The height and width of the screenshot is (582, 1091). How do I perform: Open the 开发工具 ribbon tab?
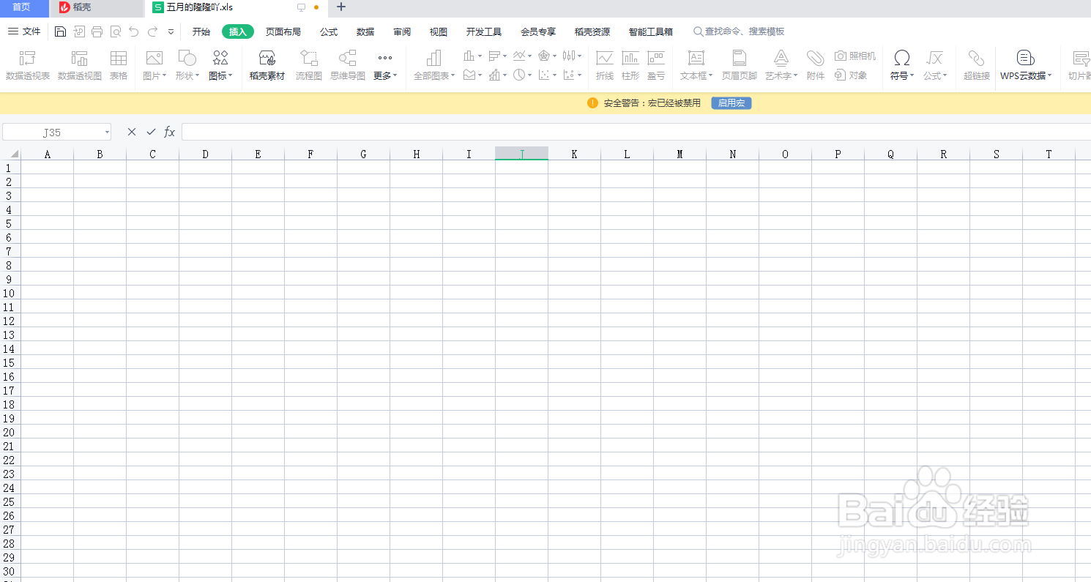(483, 31)
